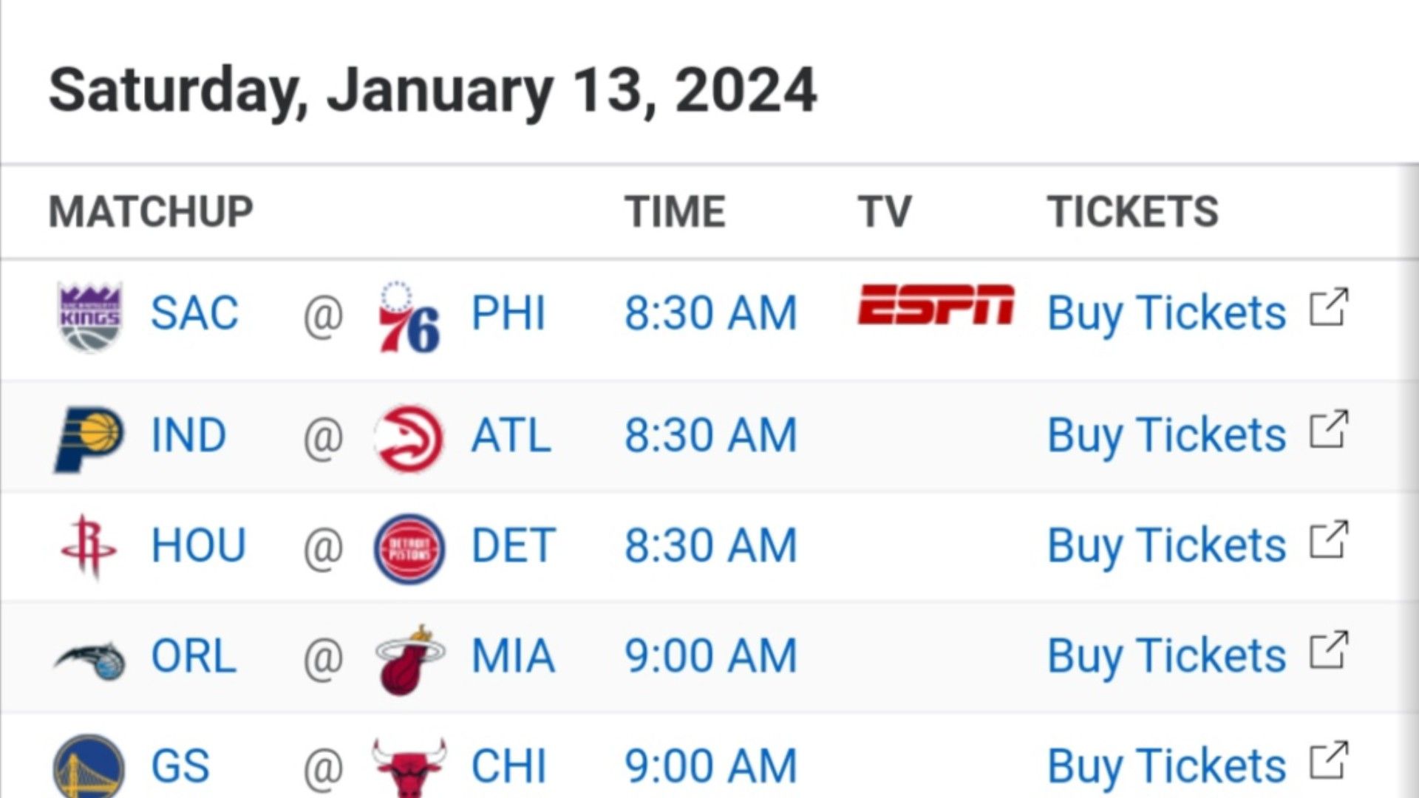1419x798 pixels.
Task: Click the Indiana Pacers logo
Action: click(x=89, y=438)
